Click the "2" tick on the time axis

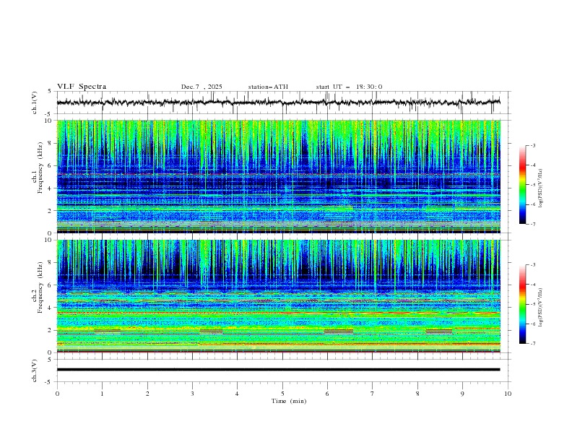coord(147,394)
